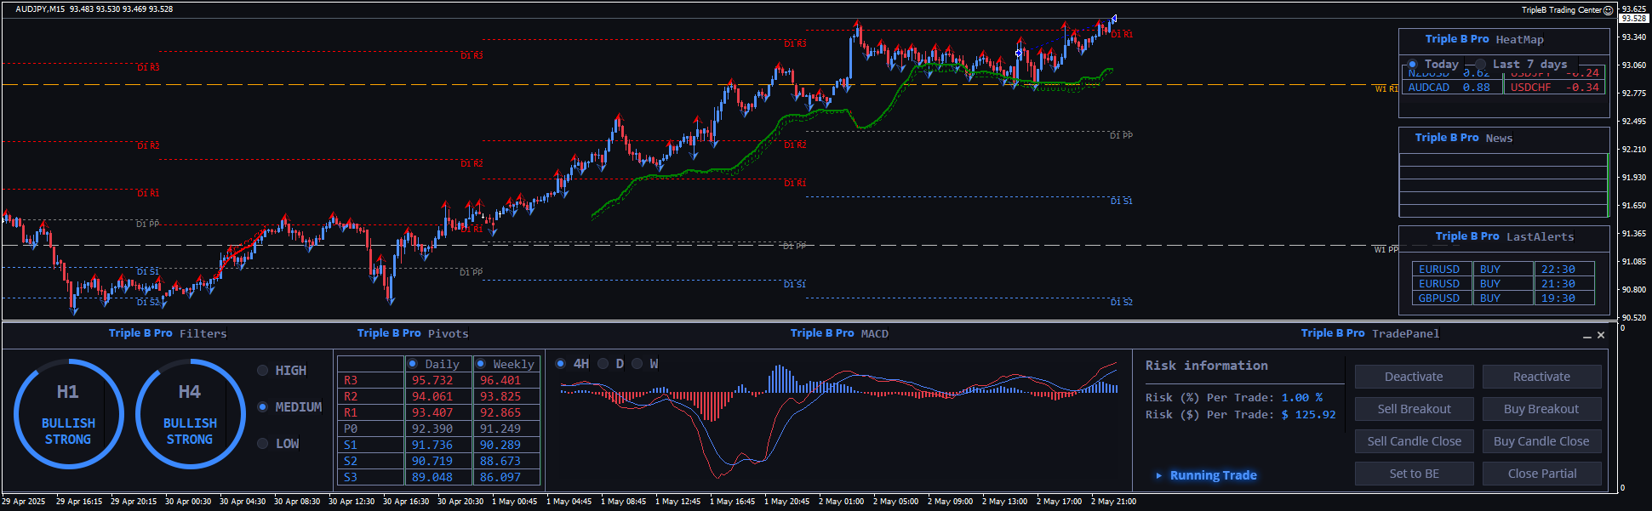This screenshot has width=1652, height=511.
Task: Click the H4 bullish strength gauge
Action: (x=190, y=414)
